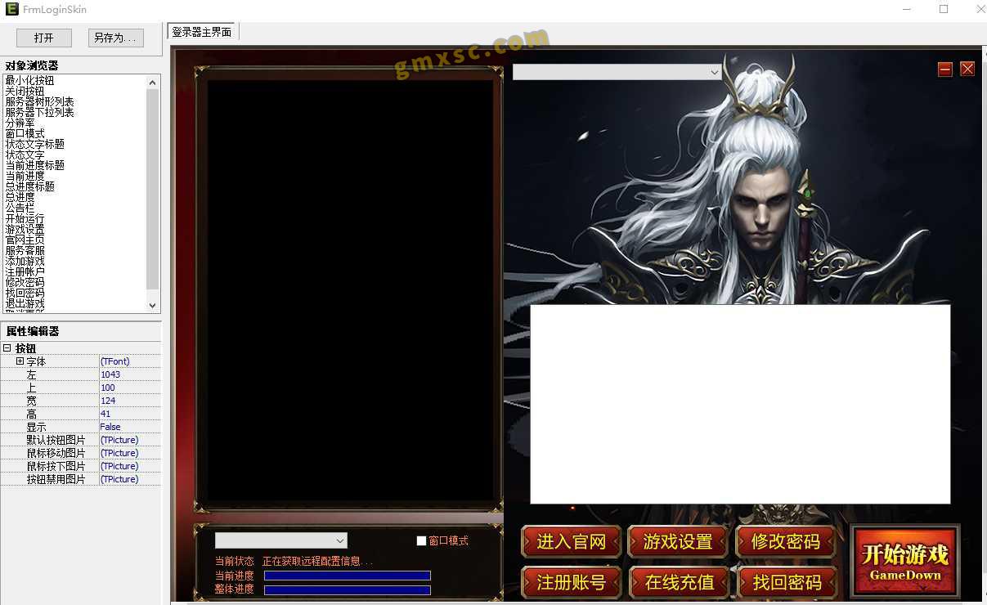The width and height of the screenshot is (987, 605).
Task: Click the 找回密码 button in the skin preview
Action: pyautogui.click(x=787, y=582)
